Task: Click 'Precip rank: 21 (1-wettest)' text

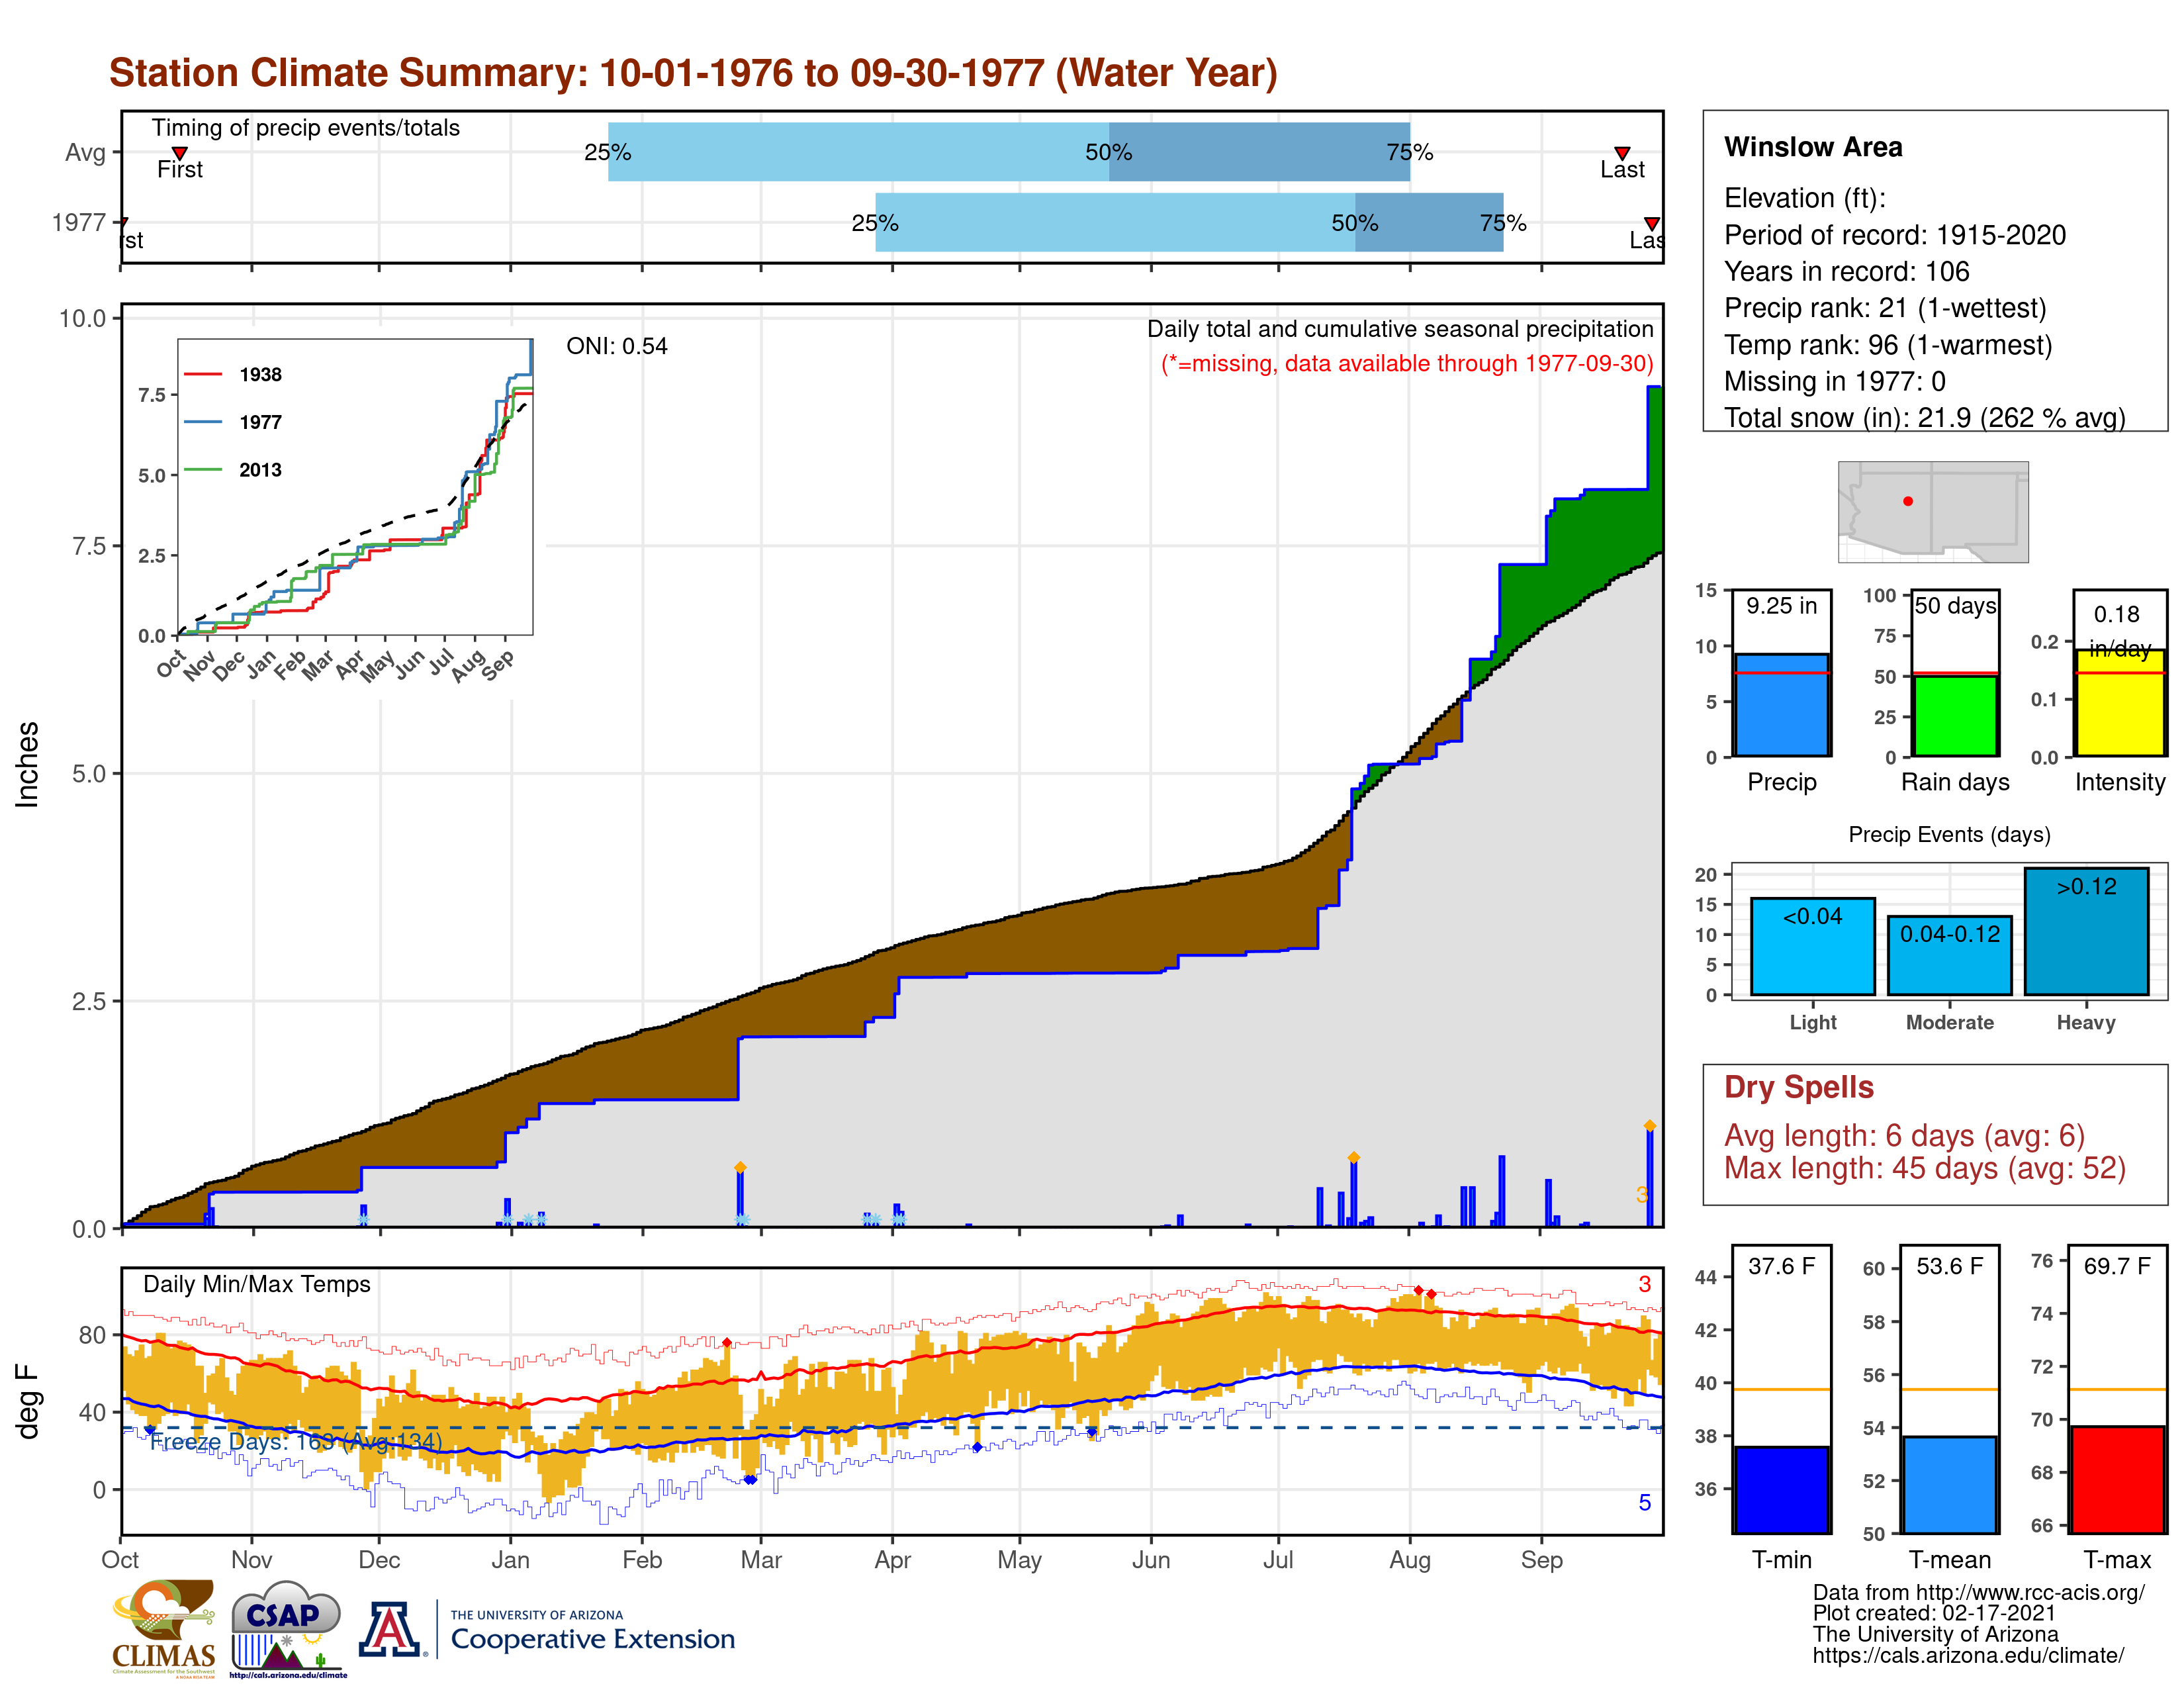Action: [1885, 308]
